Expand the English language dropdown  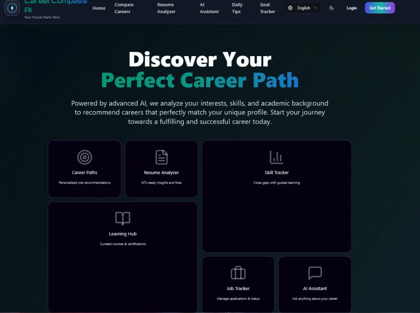(304, 7)
